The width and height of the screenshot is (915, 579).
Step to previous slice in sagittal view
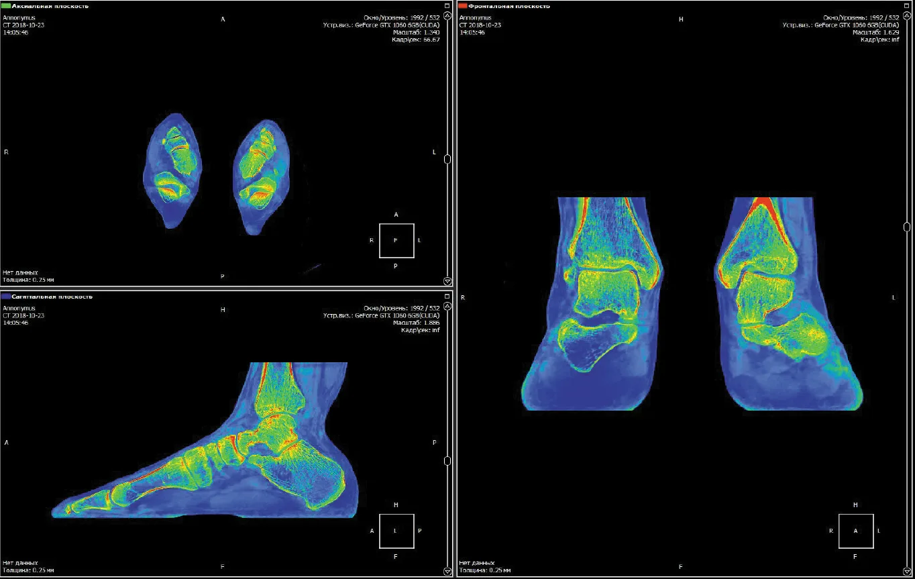447,306
